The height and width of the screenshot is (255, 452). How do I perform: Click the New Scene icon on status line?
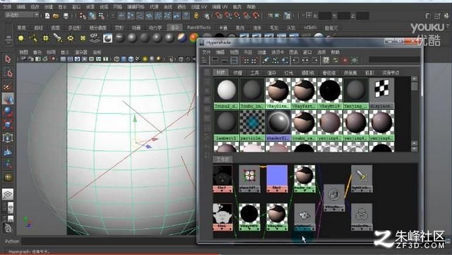pos(47,16)
